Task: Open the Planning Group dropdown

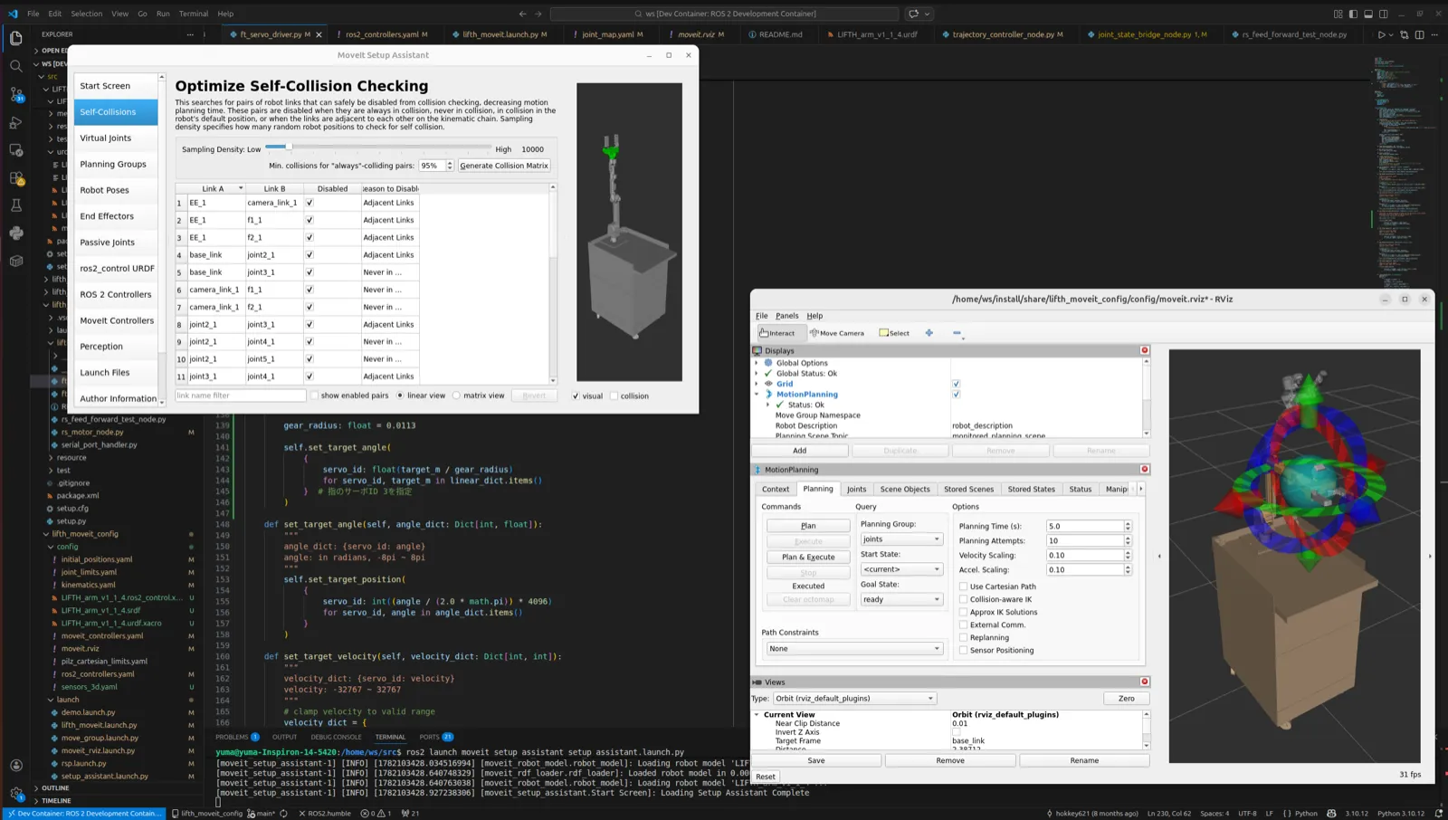Action: [900, 539]
